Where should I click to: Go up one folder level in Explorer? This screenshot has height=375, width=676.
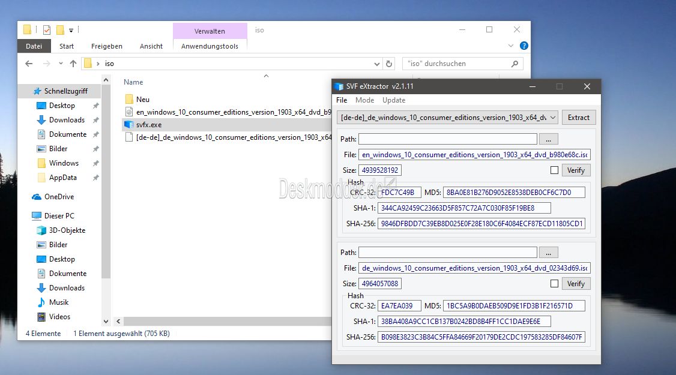click(73, 64)
